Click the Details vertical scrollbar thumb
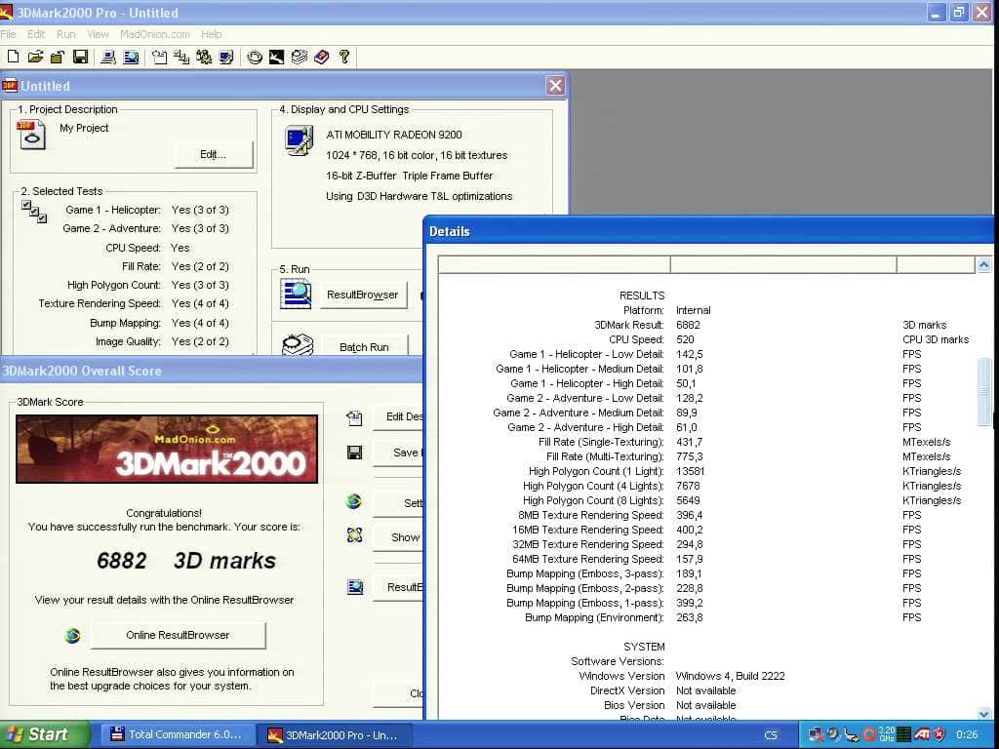This screenshot has width=999, height=749. [983, 392]
